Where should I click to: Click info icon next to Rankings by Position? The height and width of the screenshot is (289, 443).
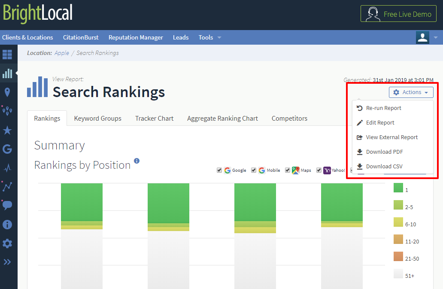[x=137, y=161]
